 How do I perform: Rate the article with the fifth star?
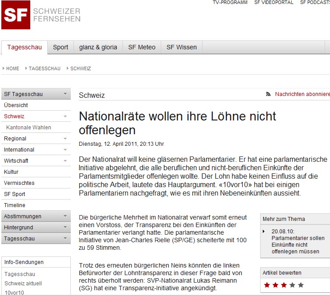pos(301,285)
